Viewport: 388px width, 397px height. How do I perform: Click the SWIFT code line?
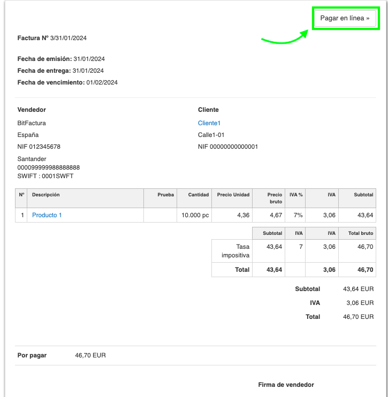click(45, 176)
